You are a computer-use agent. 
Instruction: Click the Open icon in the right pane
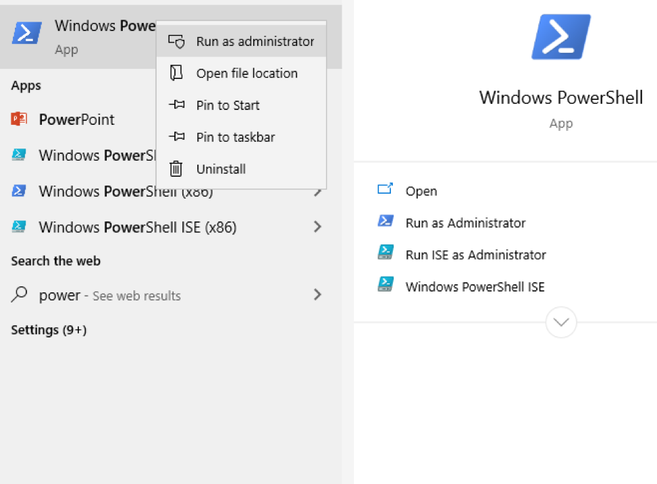(x=385, y=189)
